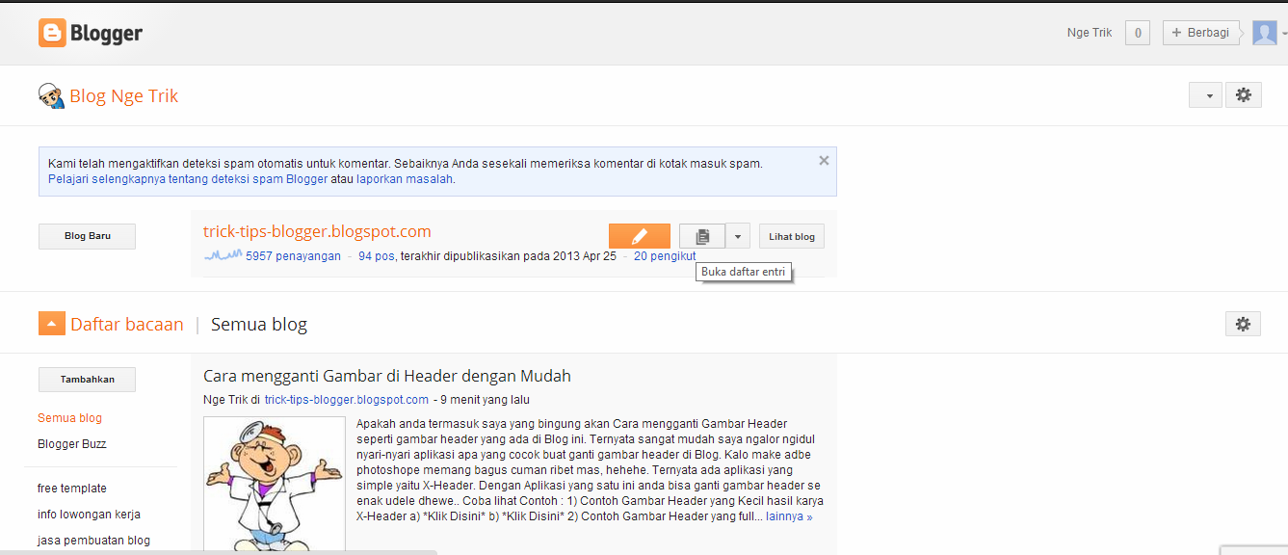Image resolution: width=1288 pixels, height=555 pixels.
Task: Click the Blog Nge Trik avatar icon
Action: pyautogui.click(x=51, y=95)
